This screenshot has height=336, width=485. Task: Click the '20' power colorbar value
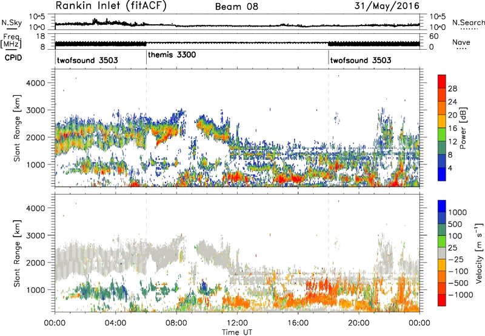[452, 115]
